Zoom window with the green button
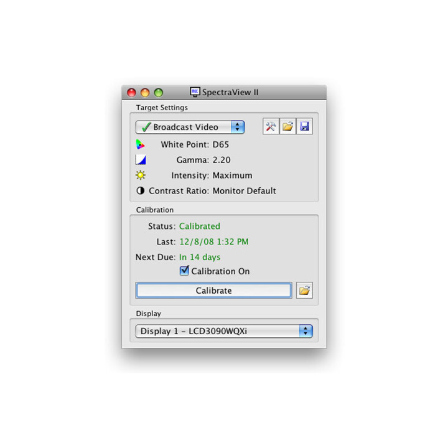 (159, 93)
